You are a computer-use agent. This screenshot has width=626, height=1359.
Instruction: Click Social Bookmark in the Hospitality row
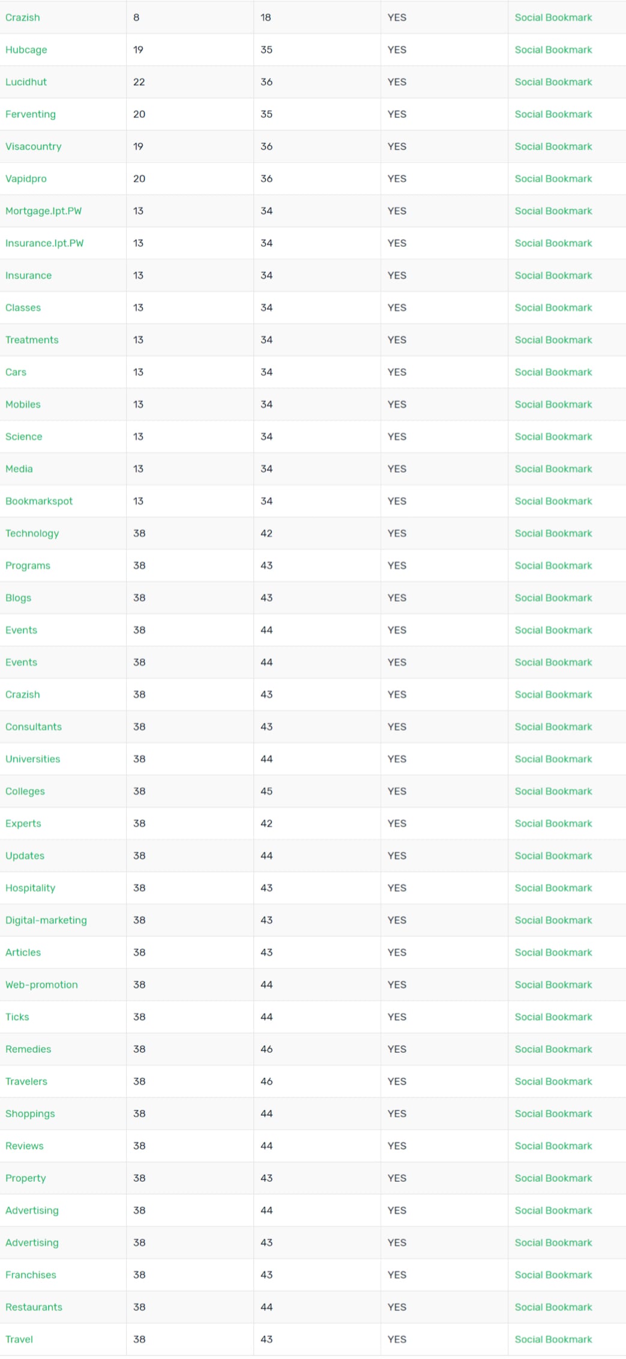tap(553, 888)
